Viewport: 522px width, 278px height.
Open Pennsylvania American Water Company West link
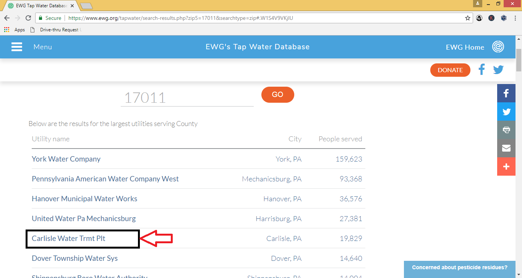click(x=105, y=179)
